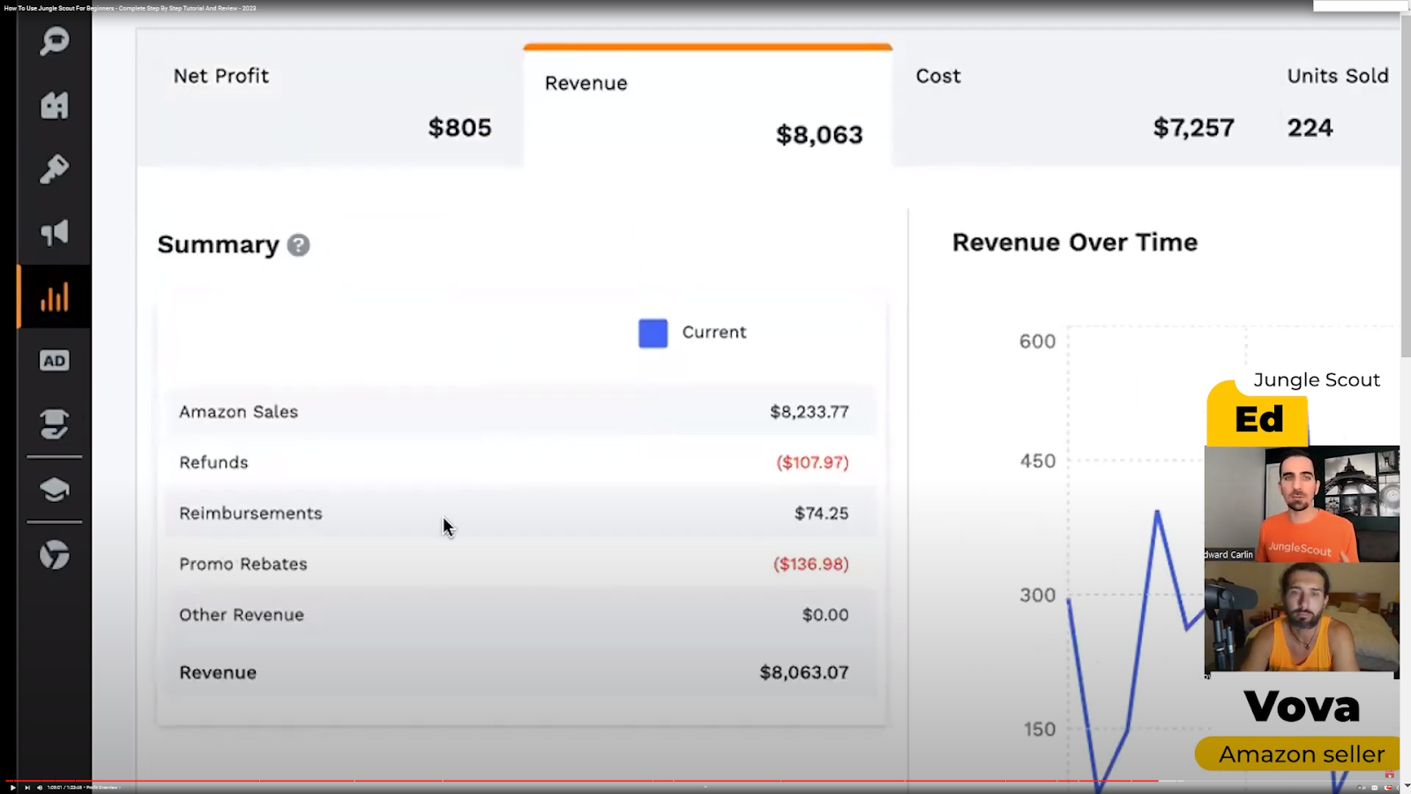Click the Promo Rebates row label
The image size is (1411, 794).
click(x=243, y=564)
